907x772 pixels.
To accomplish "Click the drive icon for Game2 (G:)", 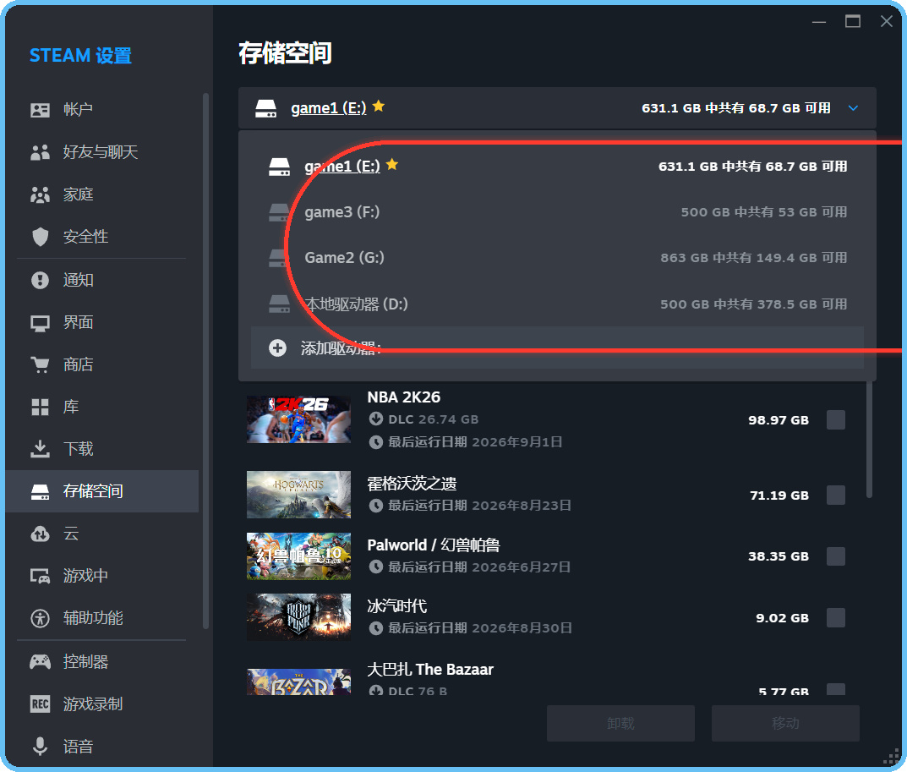I will (x=280, y=258).
